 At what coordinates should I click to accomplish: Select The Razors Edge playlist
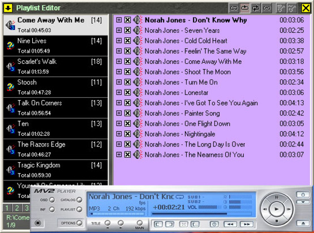click(x=55, y=149)
